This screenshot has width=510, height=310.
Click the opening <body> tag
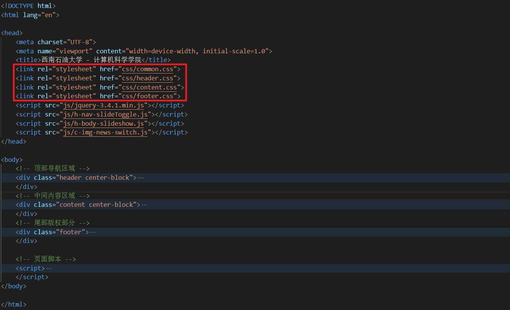tap(12, 160)
